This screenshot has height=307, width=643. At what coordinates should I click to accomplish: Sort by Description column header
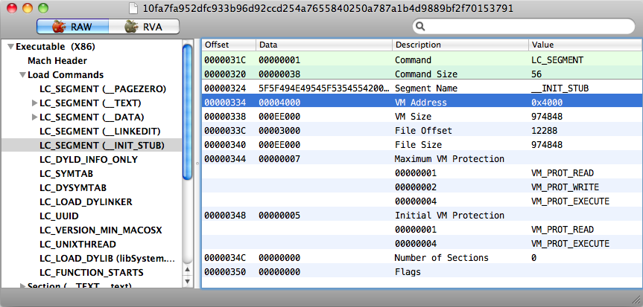460,45
